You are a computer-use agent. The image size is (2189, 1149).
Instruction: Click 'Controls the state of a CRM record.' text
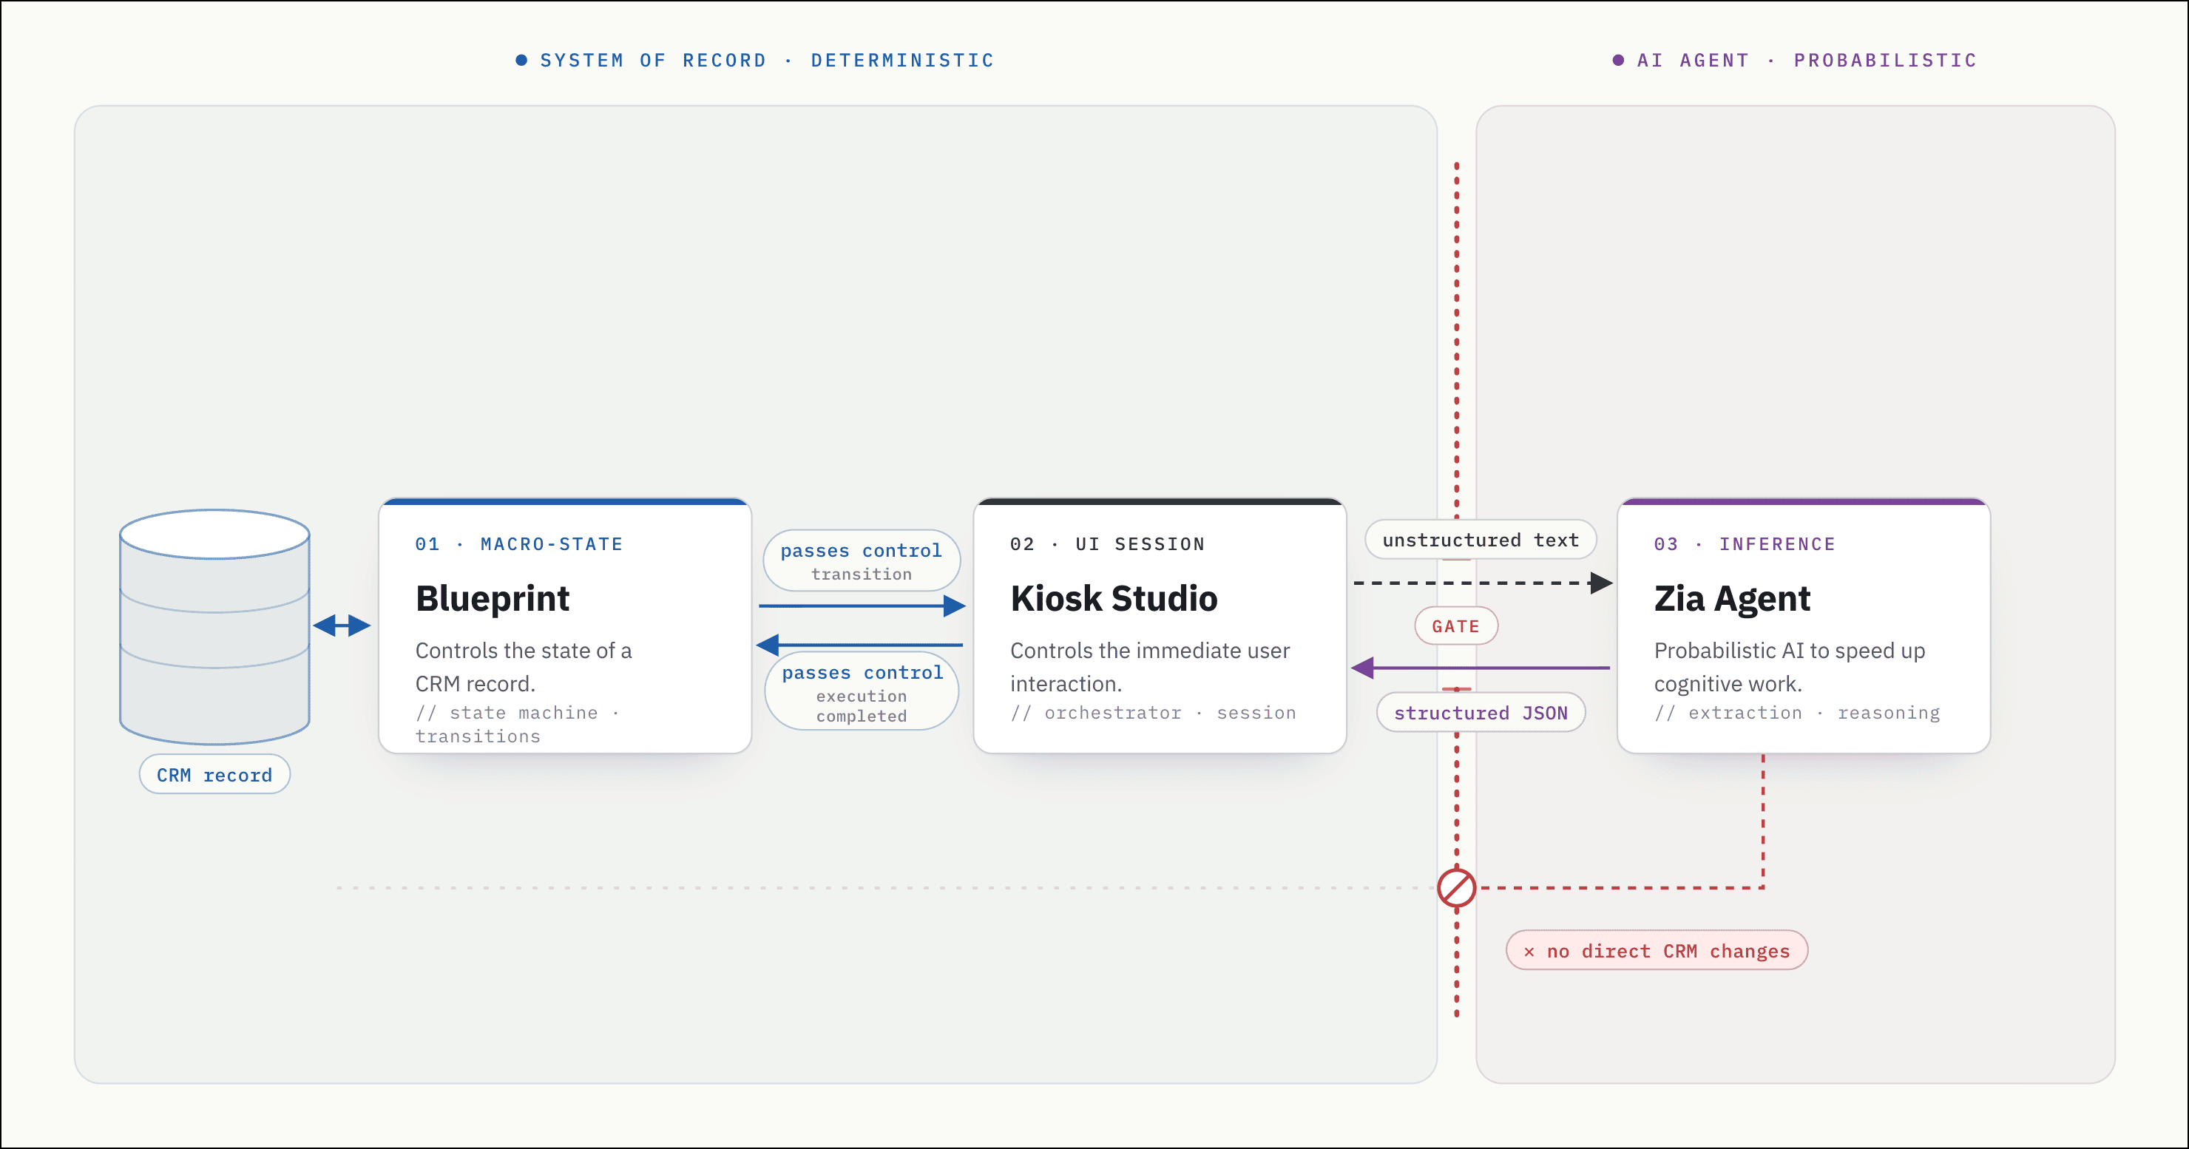[524, 667]
